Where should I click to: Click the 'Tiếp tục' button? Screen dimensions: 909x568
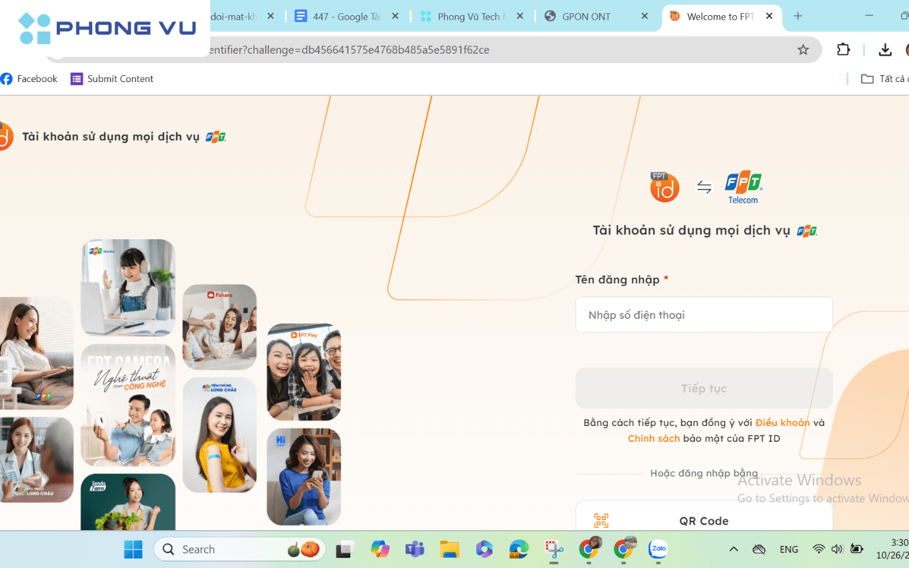click(704, 388)
